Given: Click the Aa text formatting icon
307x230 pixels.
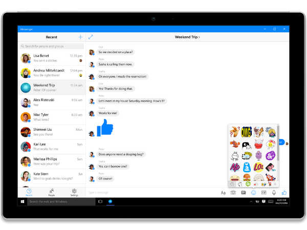Looking at the screenshot, I should coord(223,193).
